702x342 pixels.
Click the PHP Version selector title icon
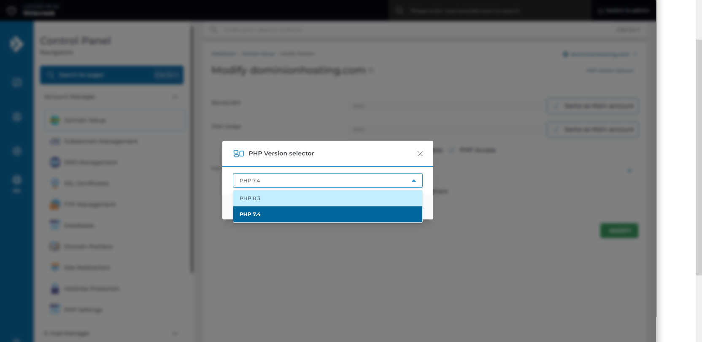point(238,154)
